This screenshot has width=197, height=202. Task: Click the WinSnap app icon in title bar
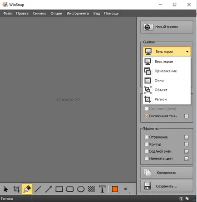coord(5,5)
